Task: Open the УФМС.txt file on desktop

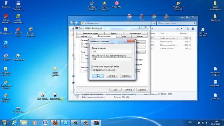Action: [x=215, y=97]
